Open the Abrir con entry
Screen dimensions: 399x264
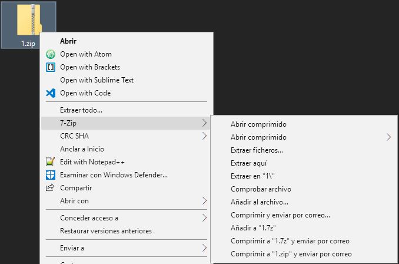[x=127, y=201]
